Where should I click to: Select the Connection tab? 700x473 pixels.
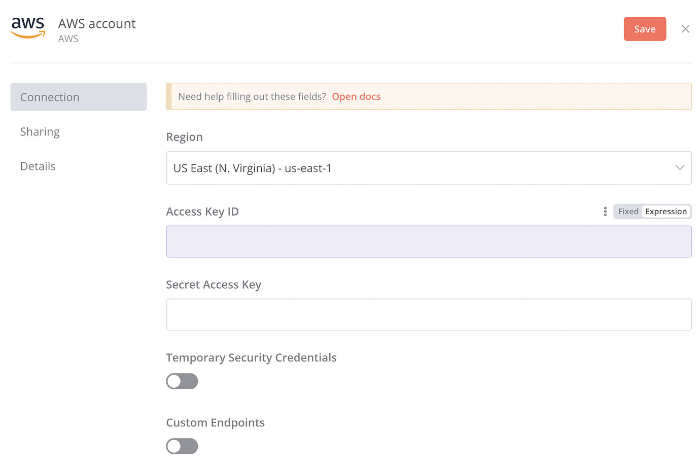pos(50,96)
